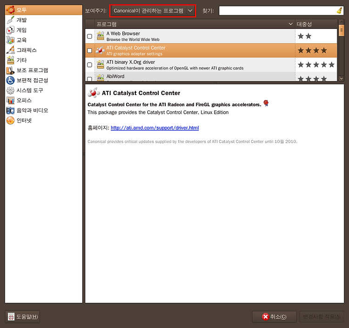
Task: Open the 보여주기 Canonical filter dropdown
Action: click(x=153, y=11)
